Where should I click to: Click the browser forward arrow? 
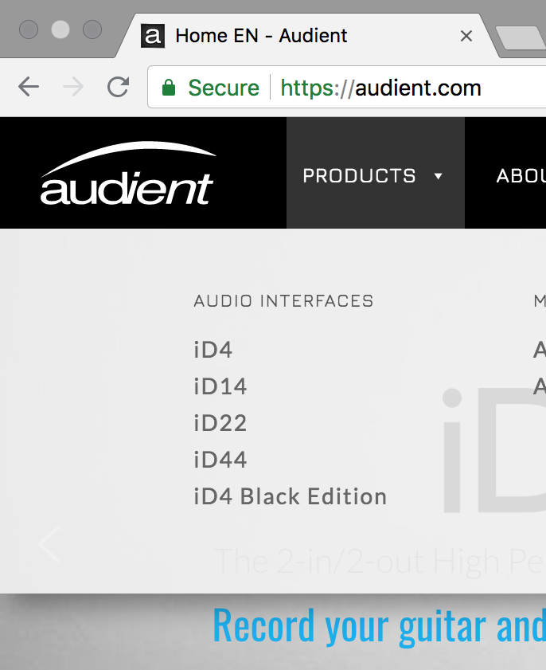[x=73, y=87]
